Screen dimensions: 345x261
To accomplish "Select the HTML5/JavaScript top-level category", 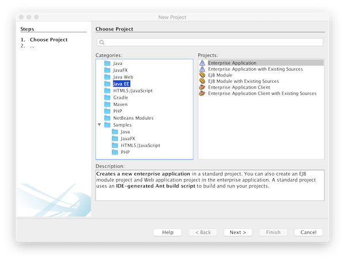I will [x=132, y=90].
